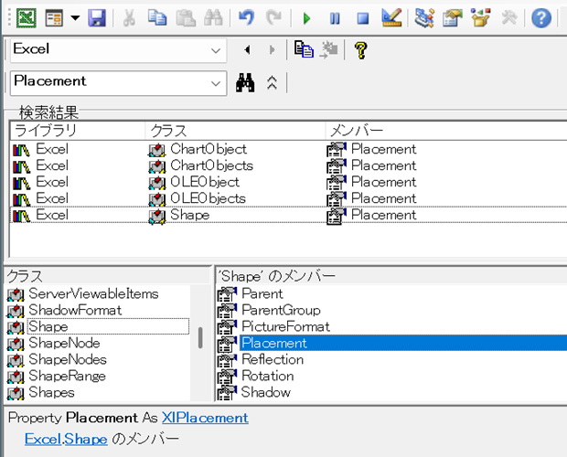Select the PictureFormat member
Screen dimensions: 567x457
(x=392, y=326)
